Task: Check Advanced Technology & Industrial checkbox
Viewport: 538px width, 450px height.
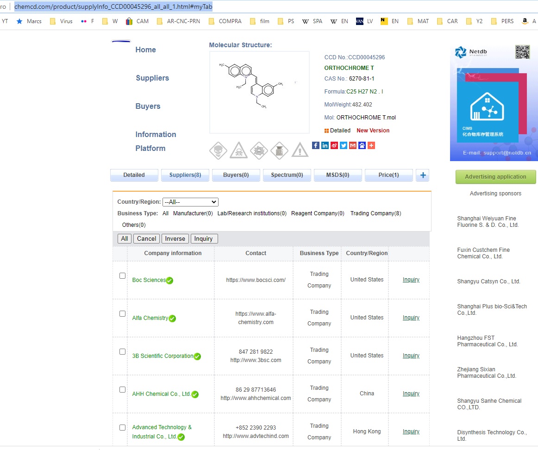Action: pyautogui.click(x=123, y=428)
